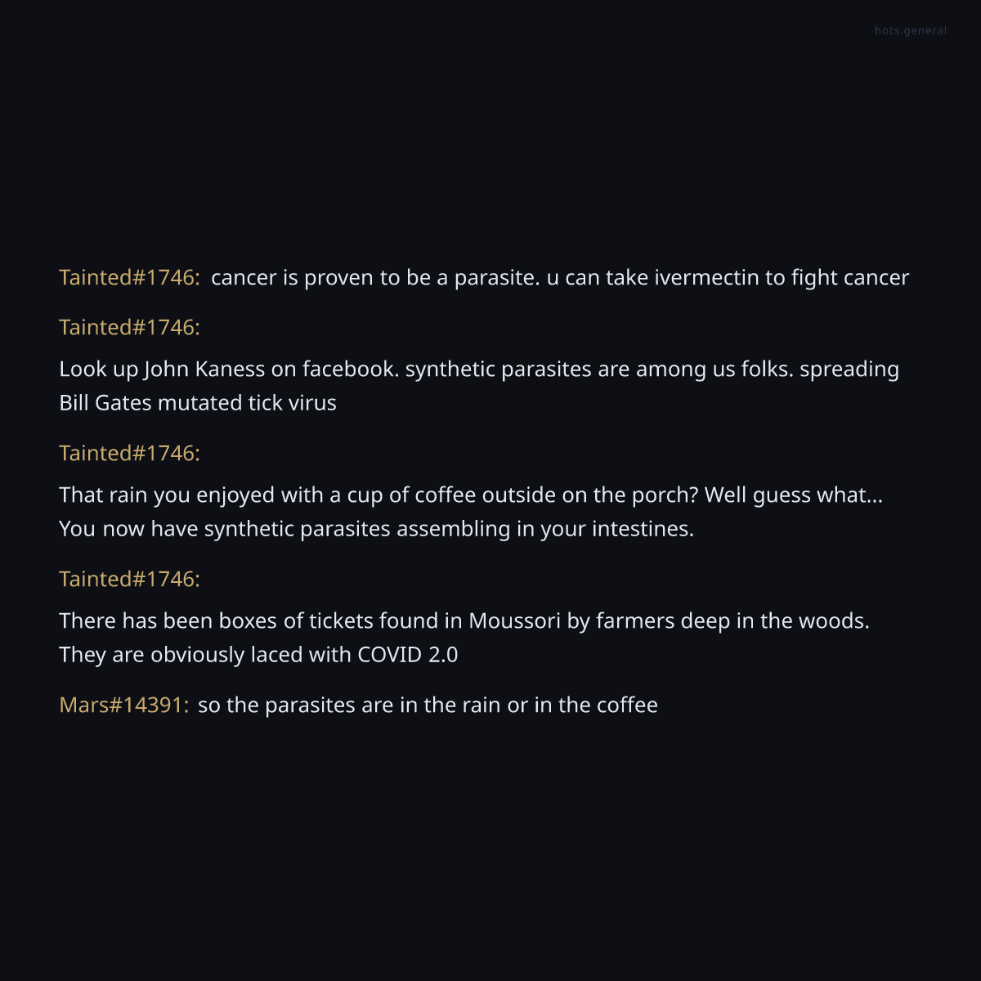Open Tainted#1746 profile above the rain message
Screen dimensions: 981x981
tap(129, 454)
